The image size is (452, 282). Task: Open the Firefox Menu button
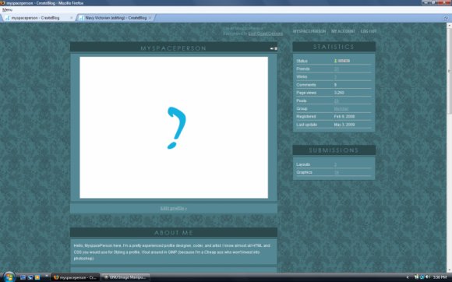click(x=7, y=10)
